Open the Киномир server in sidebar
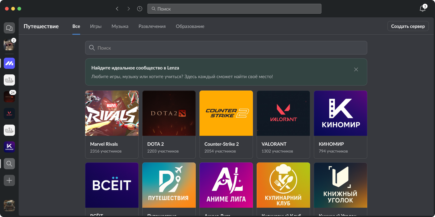 tap(9, 147)
